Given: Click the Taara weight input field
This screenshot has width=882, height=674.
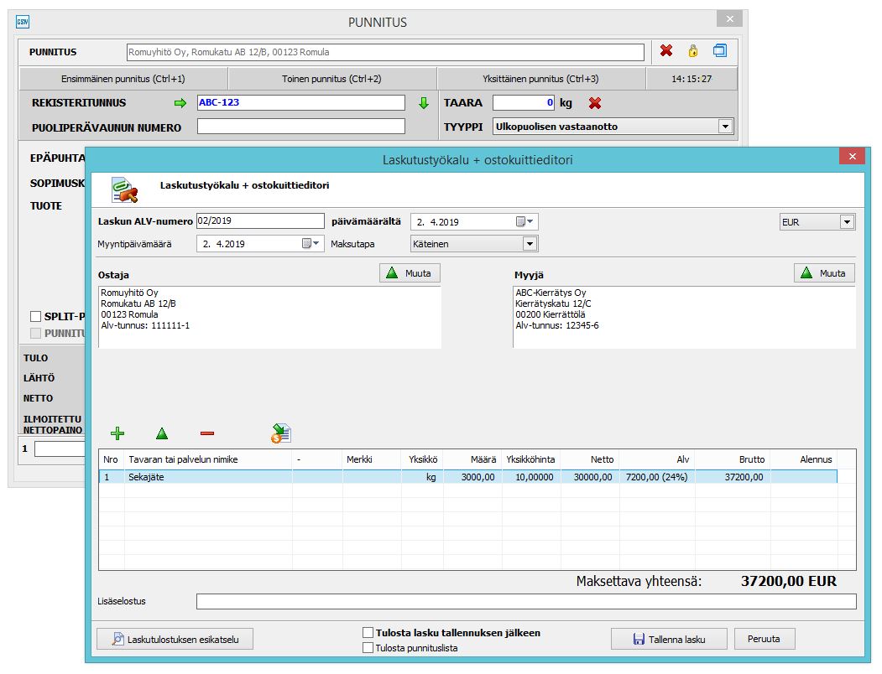Looking at the screenshot, I should tap(524, 103).
